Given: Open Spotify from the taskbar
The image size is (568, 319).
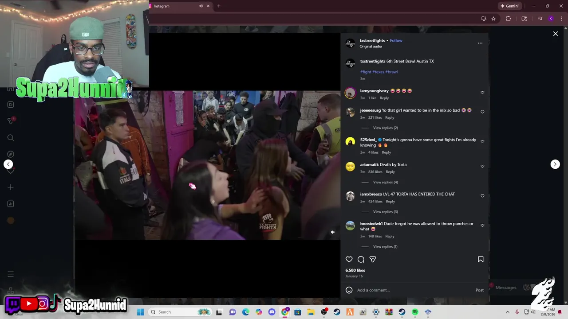Looking at the screenshot, I should coord(415,312).
